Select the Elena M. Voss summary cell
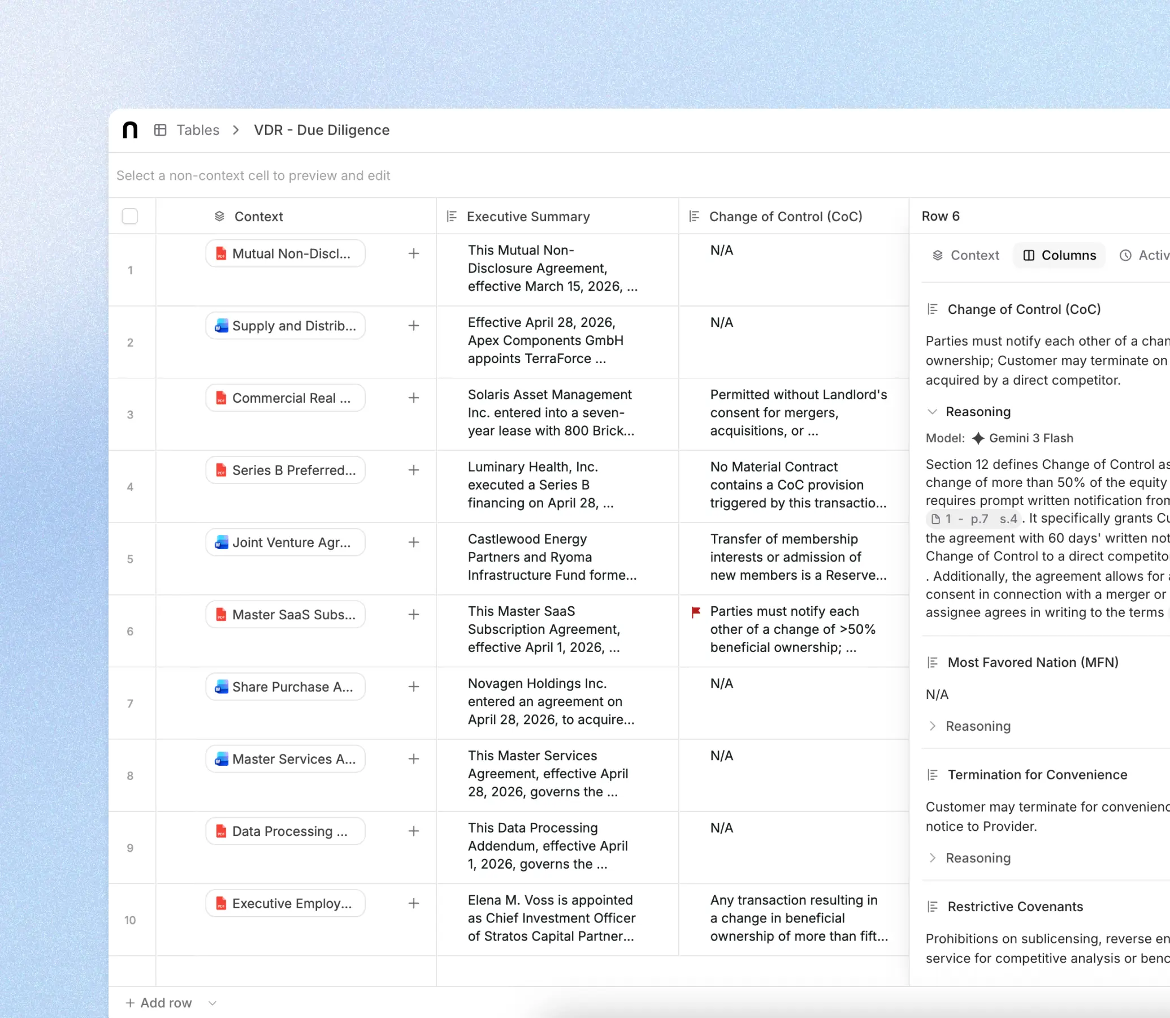 click(x=557, y=919)
